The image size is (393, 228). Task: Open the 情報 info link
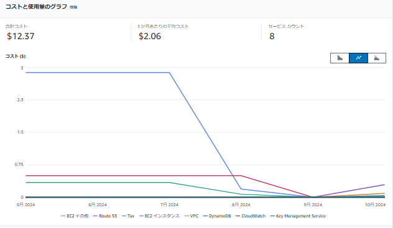73,7
